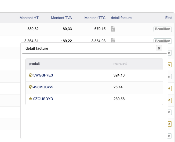175x142 pixels.
Task: Click the detail facture column header
Action: 121,18
